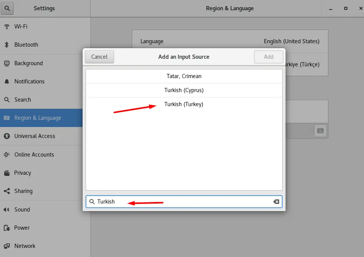The height and width of the screenshot is (257, 364).
Task: Click the Power battery icon
Action: 6,228
